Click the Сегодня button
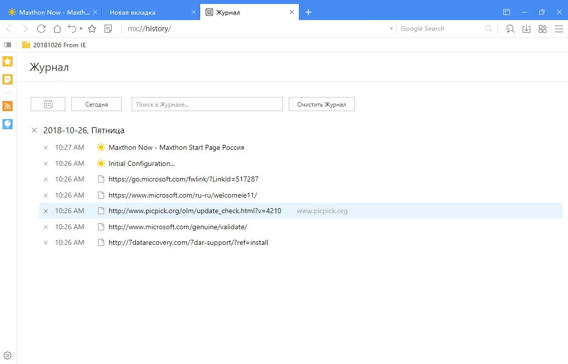Screen dimensions: 568x364 (x=97, y=104)
